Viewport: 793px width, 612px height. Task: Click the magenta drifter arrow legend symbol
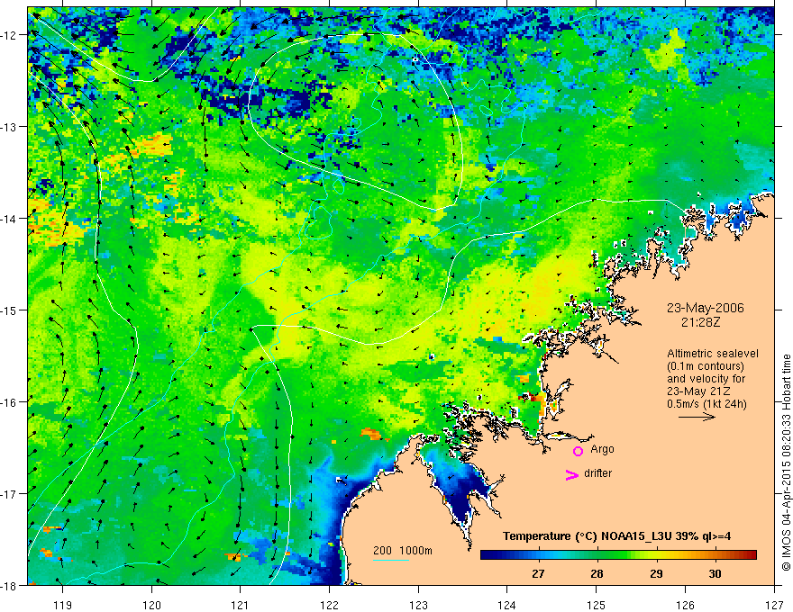pyautogui.click(x=571, y=474)
